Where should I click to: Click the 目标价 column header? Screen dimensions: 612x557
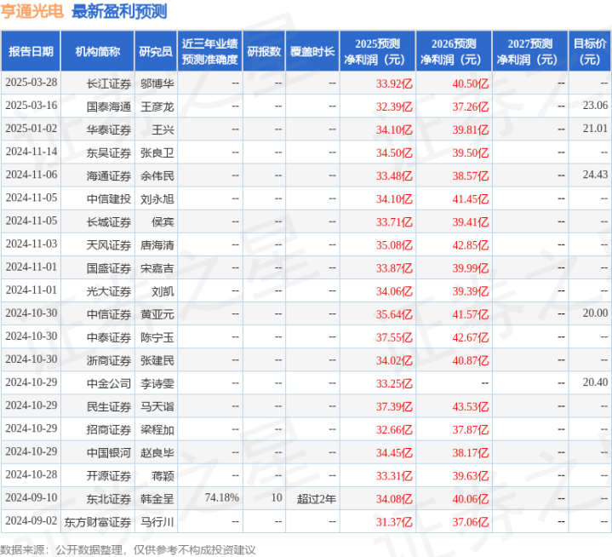coord(590,51)
